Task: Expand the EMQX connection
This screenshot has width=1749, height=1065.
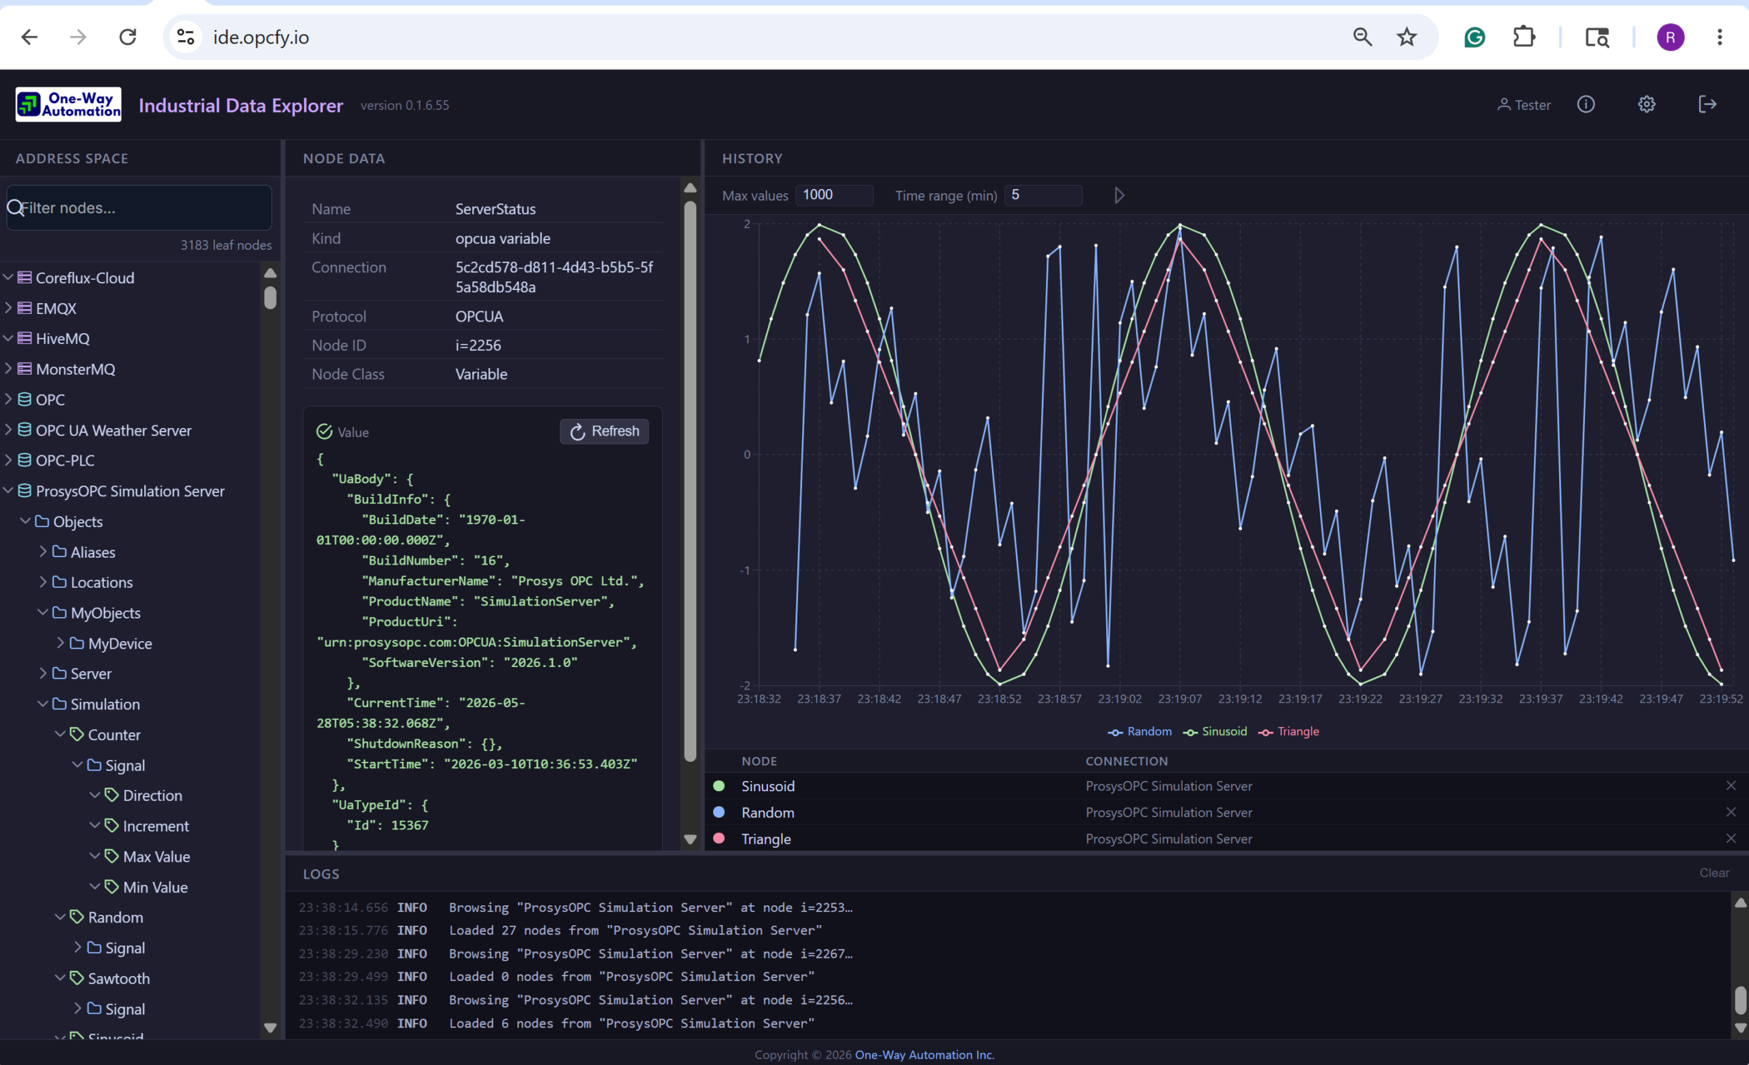Action: pos(8,308)
